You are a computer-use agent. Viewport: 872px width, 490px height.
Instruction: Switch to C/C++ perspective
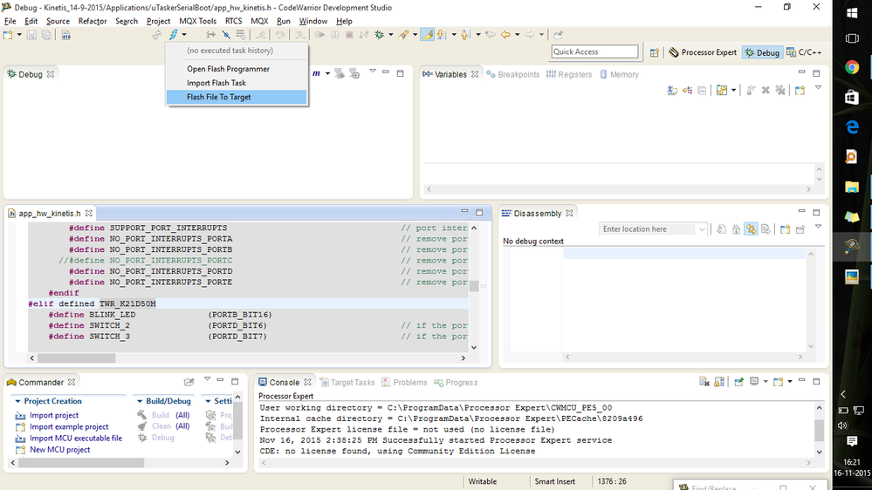(x=804, y=52)
